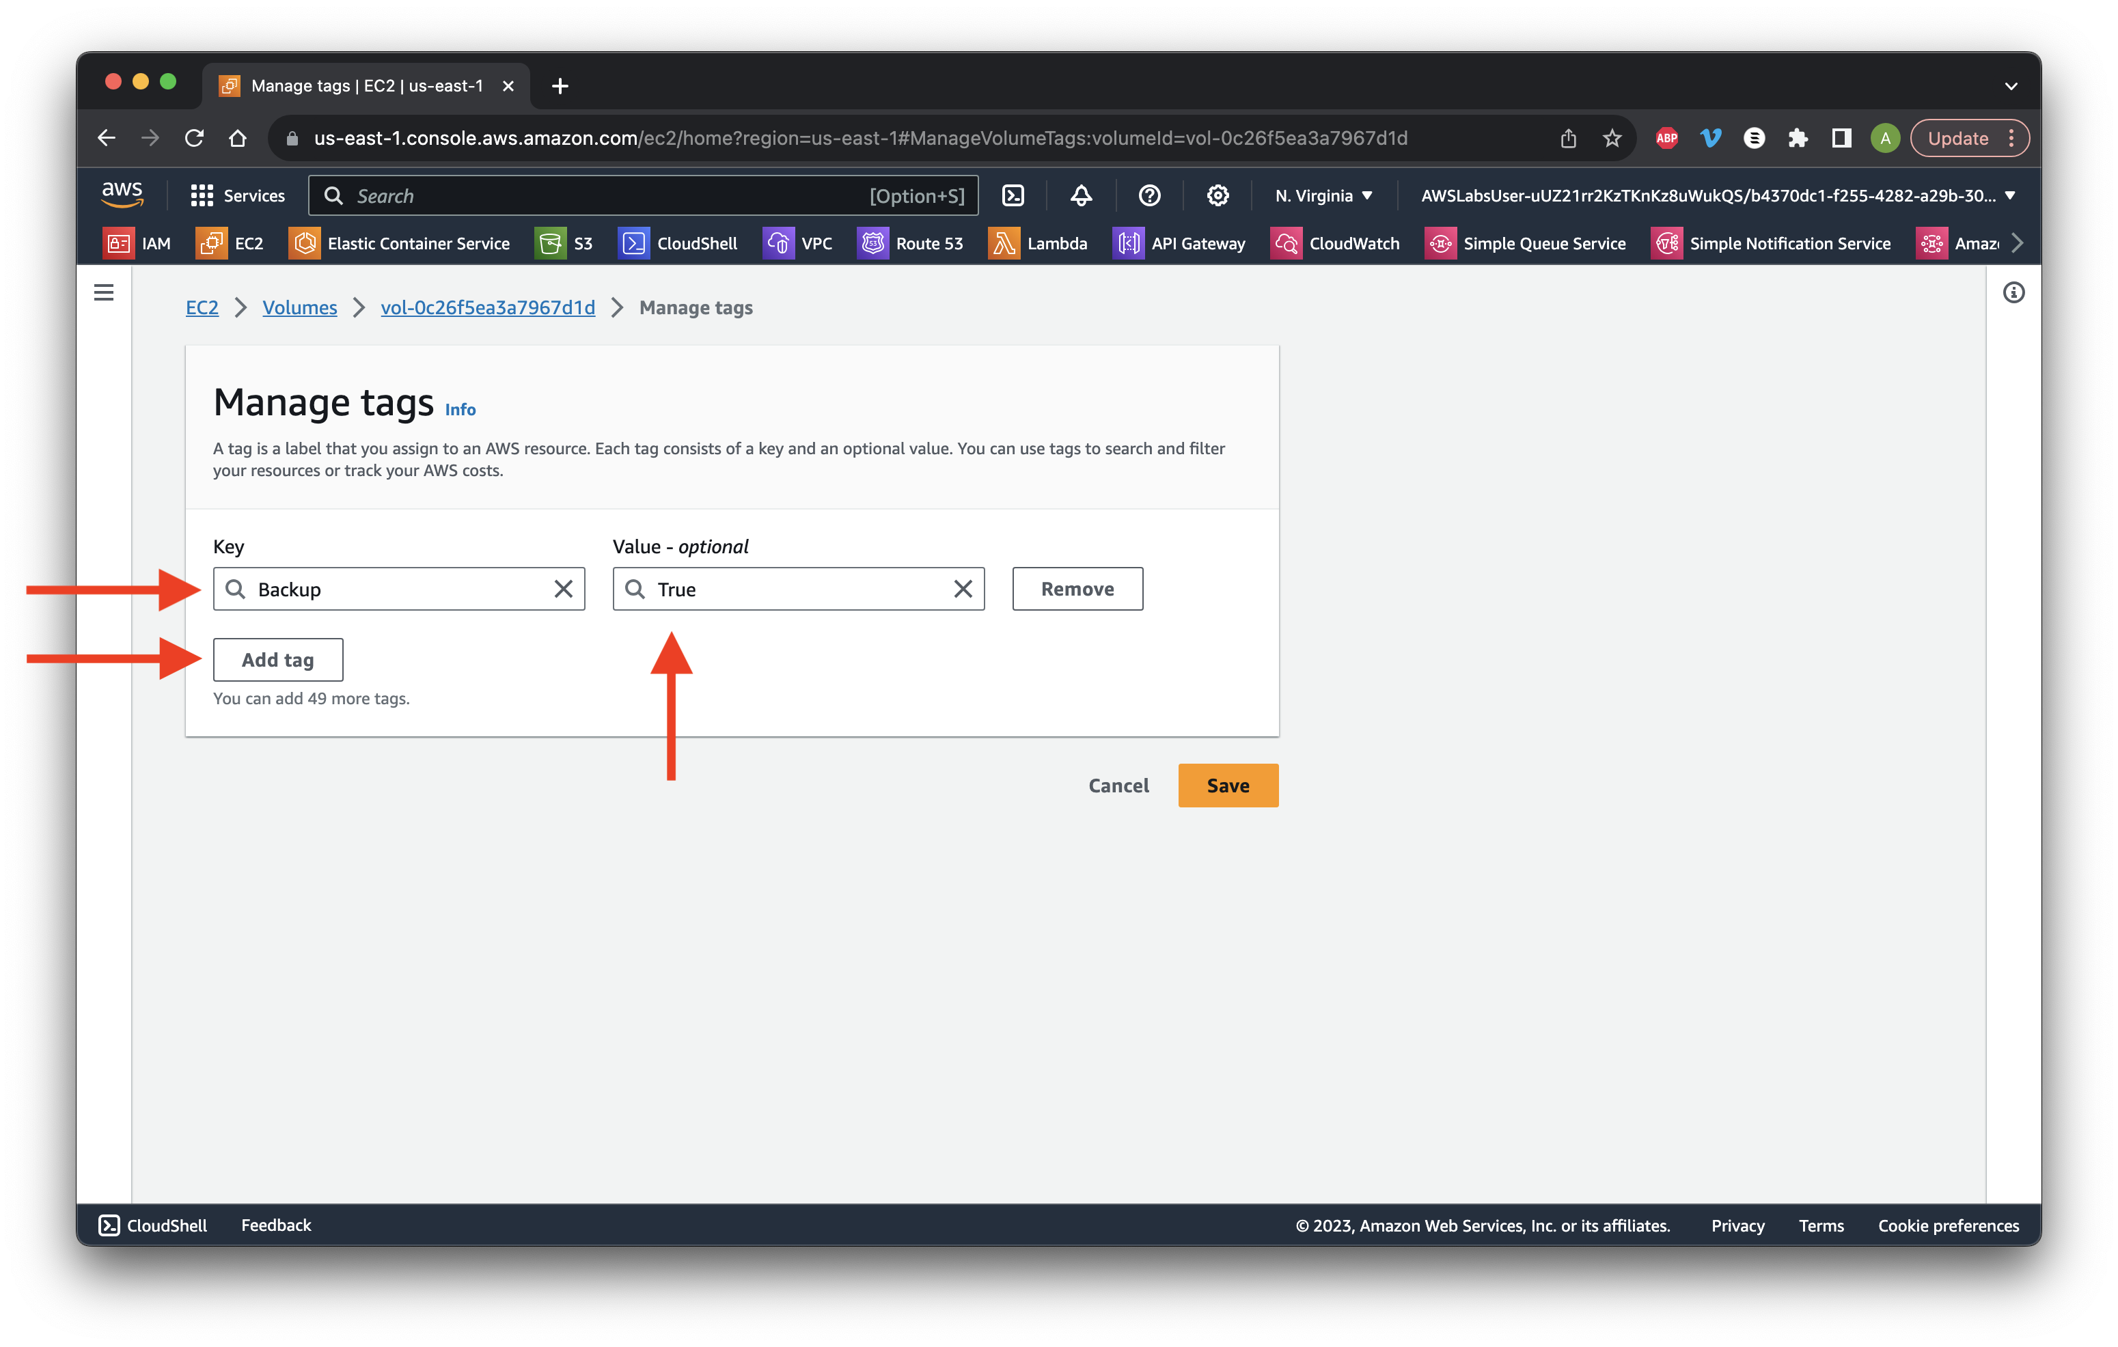Open the browser side panel icon
Viewport: 2118px width, 1347px height.
pyautogui.click(x=1841, y=138)
